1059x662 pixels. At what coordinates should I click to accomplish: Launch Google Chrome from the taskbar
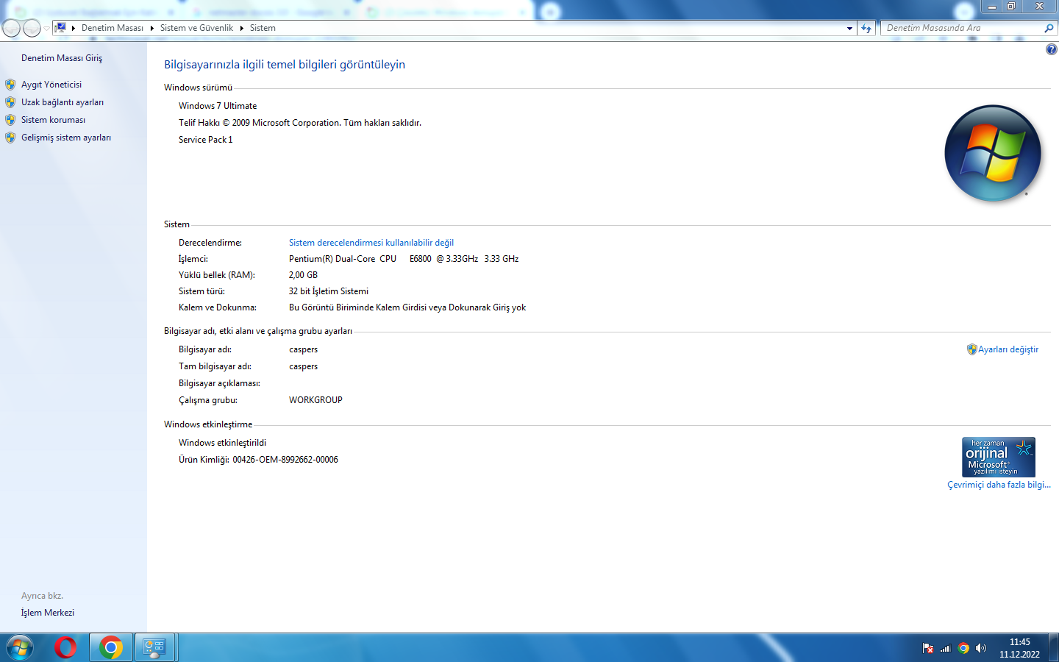pos(111,647)
